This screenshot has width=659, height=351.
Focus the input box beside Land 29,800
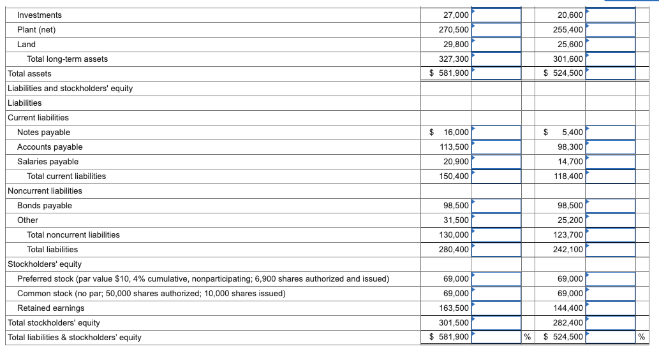pyautogui.click(x=496, y=45)
